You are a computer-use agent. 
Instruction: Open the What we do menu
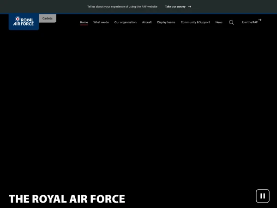(x=101, y=22)
